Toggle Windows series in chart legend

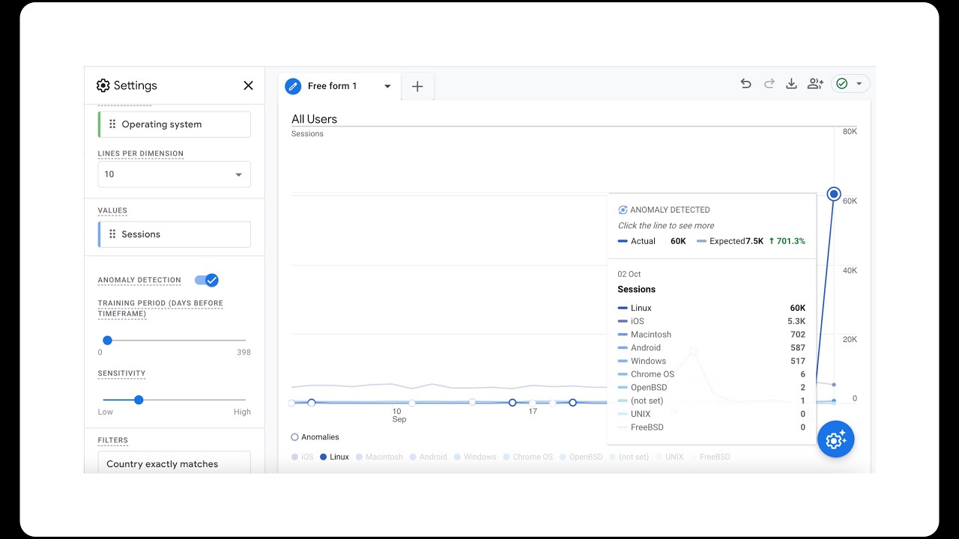point(475,457)
